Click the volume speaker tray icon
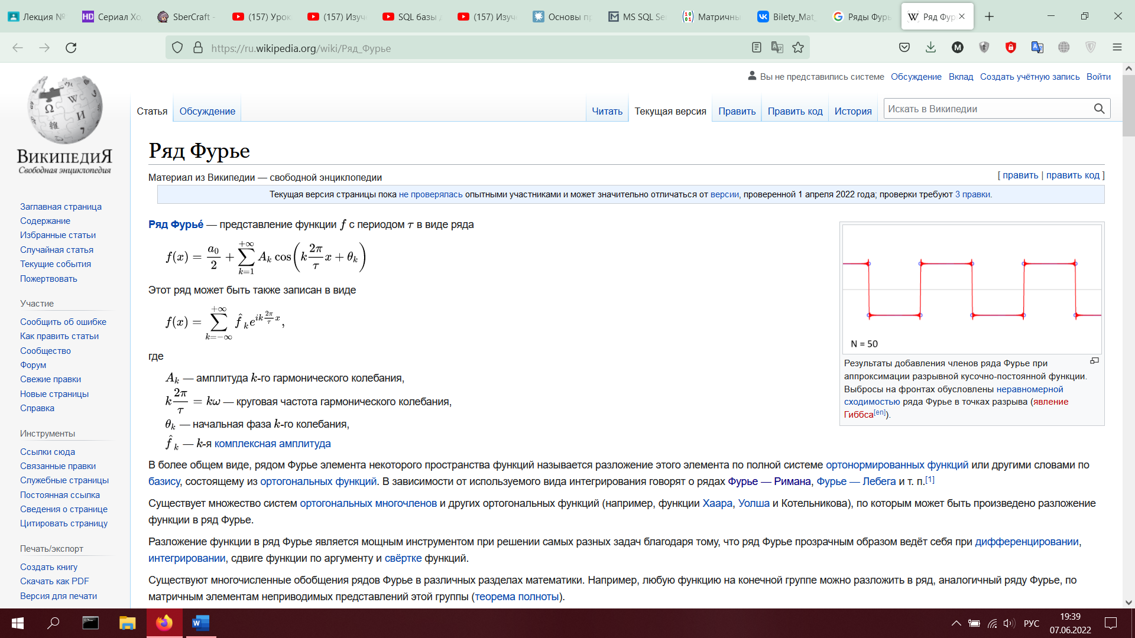The width and height of the screenshot is (1135, 638). tap(1009, 623)
